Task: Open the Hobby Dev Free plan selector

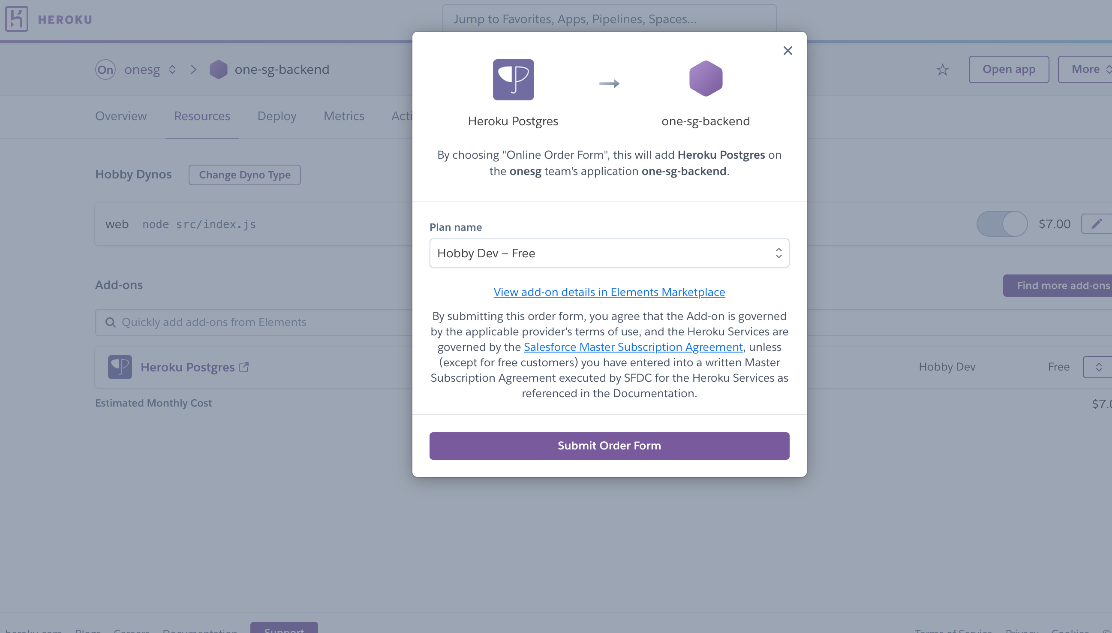Action: (x=609, y=253)
